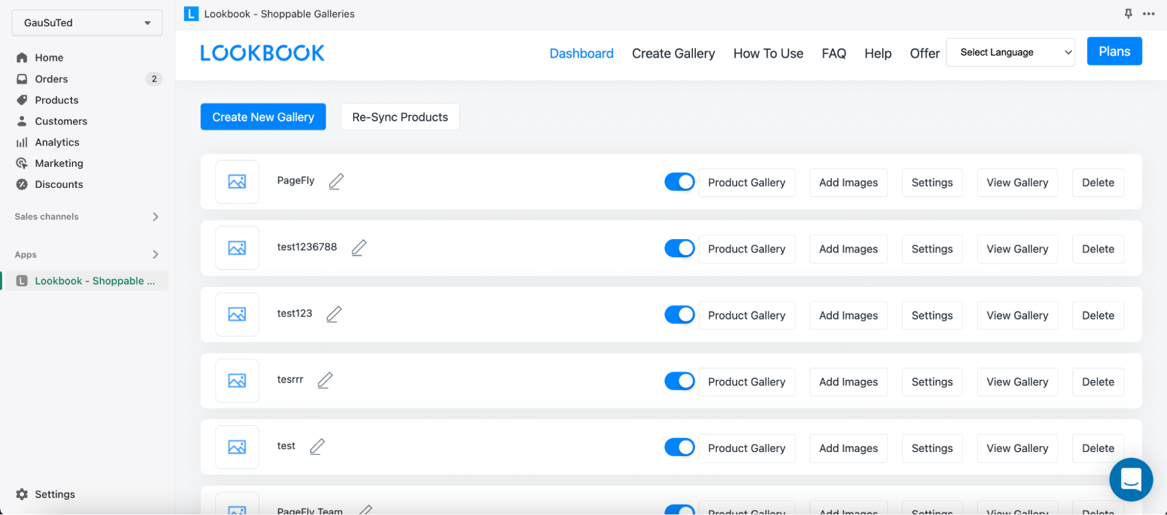Open the Offer page
Viewport: 1167px width, 515px height.
[x=925, y=54]
